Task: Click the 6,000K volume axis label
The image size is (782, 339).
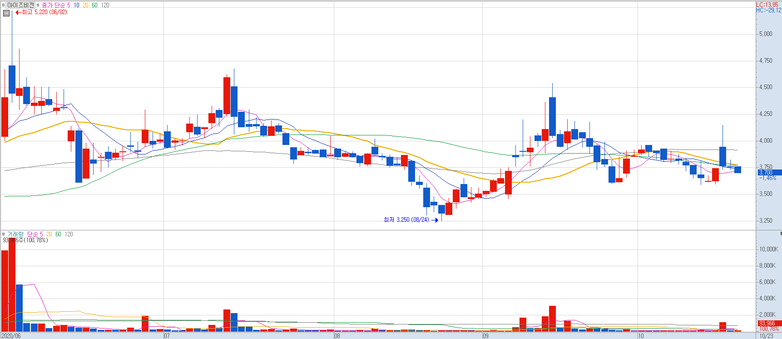Action: 767,282
